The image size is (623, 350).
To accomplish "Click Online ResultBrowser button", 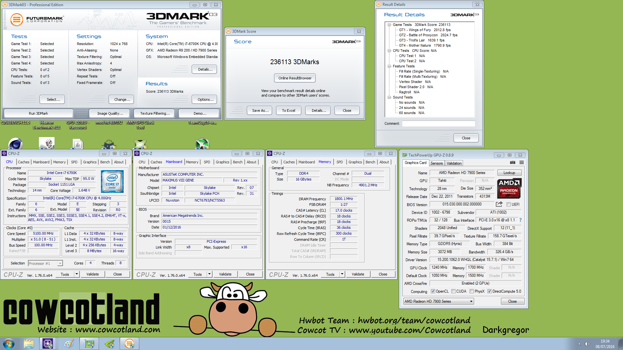I will click(x=295, y=78).
